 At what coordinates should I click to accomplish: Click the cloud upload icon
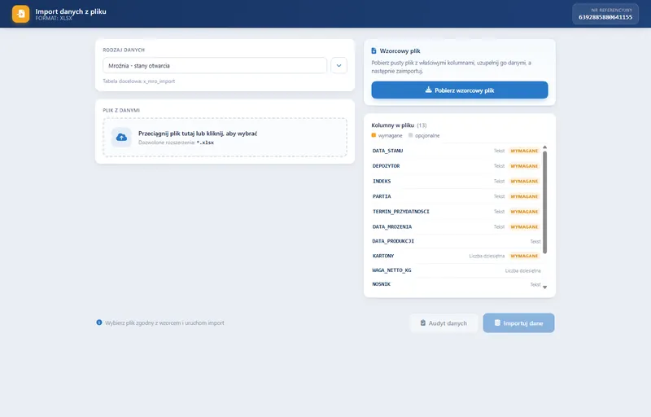[121, 138]
